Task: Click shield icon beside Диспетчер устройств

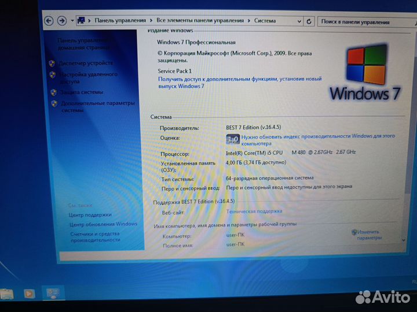Action: point(52,64)
